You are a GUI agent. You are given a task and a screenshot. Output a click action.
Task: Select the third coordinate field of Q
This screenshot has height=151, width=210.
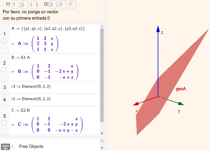click(72, 5)
